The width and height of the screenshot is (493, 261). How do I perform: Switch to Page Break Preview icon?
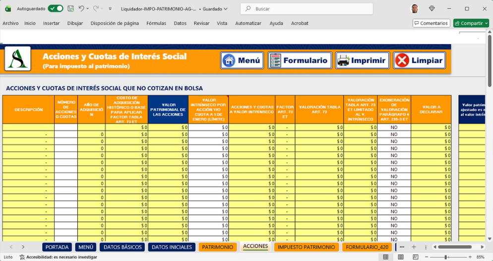click(415, 257)
